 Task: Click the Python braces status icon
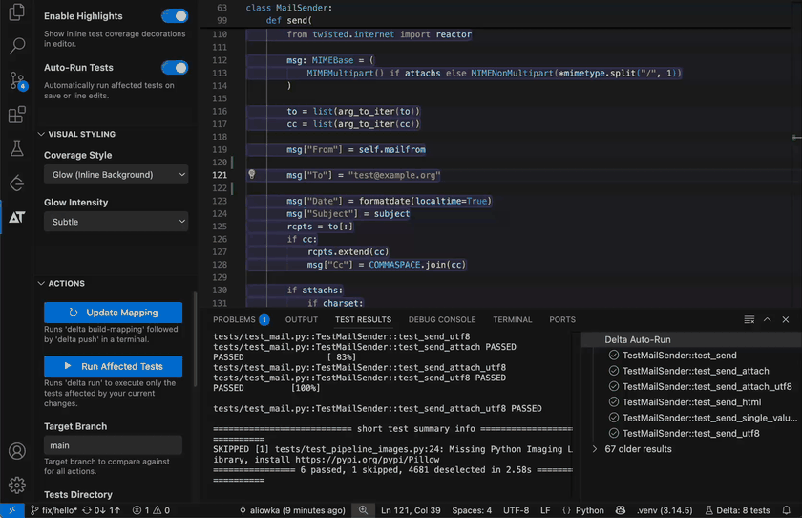coord(566,510)
